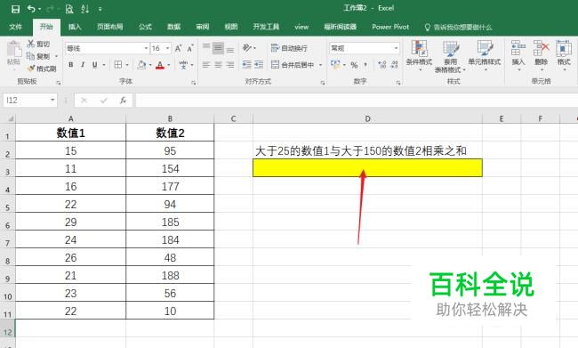Click the Format Painter brush icon
Image resolution: width=578 pixels, height=348 pixels.
pyautogui.click(x=31, y=69)
